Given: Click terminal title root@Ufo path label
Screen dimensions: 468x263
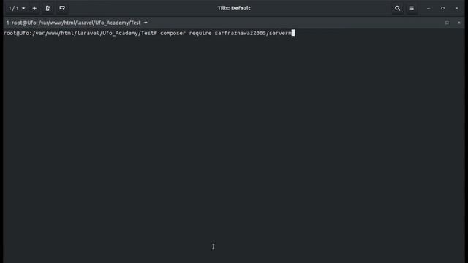Looking at the screenshot, I should click(x=73, y=23).
